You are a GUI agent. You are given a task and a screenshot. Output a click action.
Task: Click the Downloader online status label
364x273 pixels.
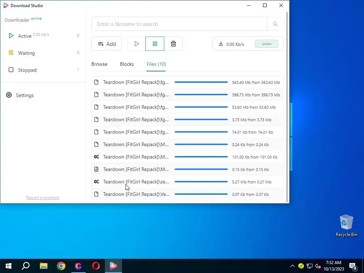click(23, 20)
